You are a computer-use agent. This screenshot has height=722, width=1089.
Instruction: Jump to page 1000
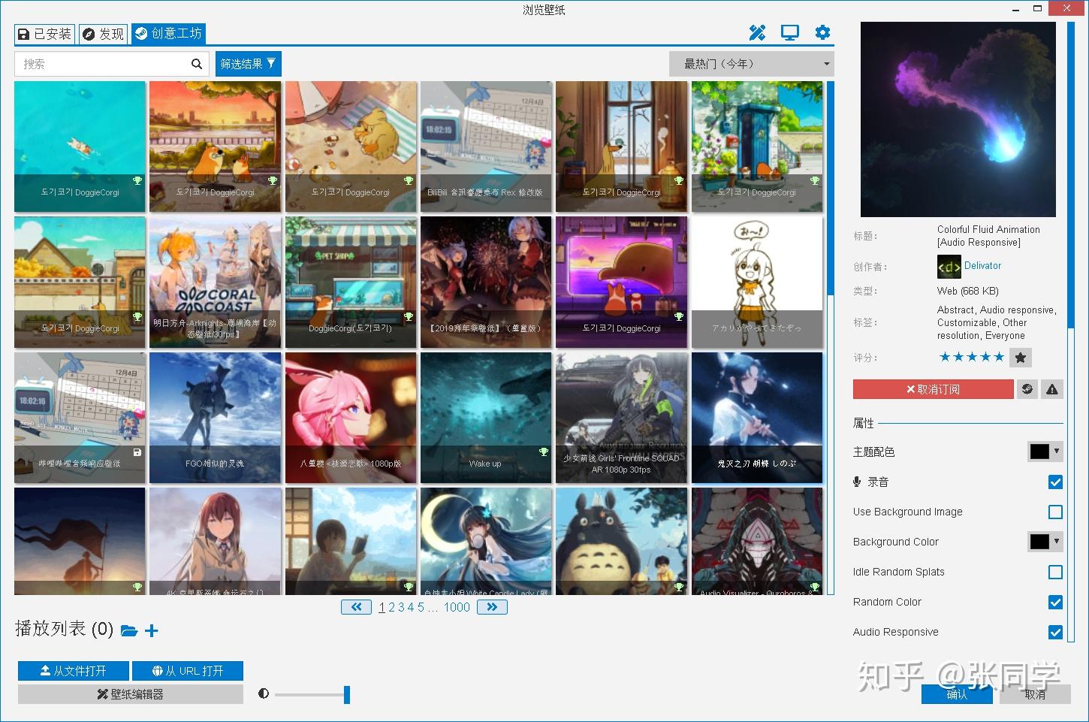[457, 607]
